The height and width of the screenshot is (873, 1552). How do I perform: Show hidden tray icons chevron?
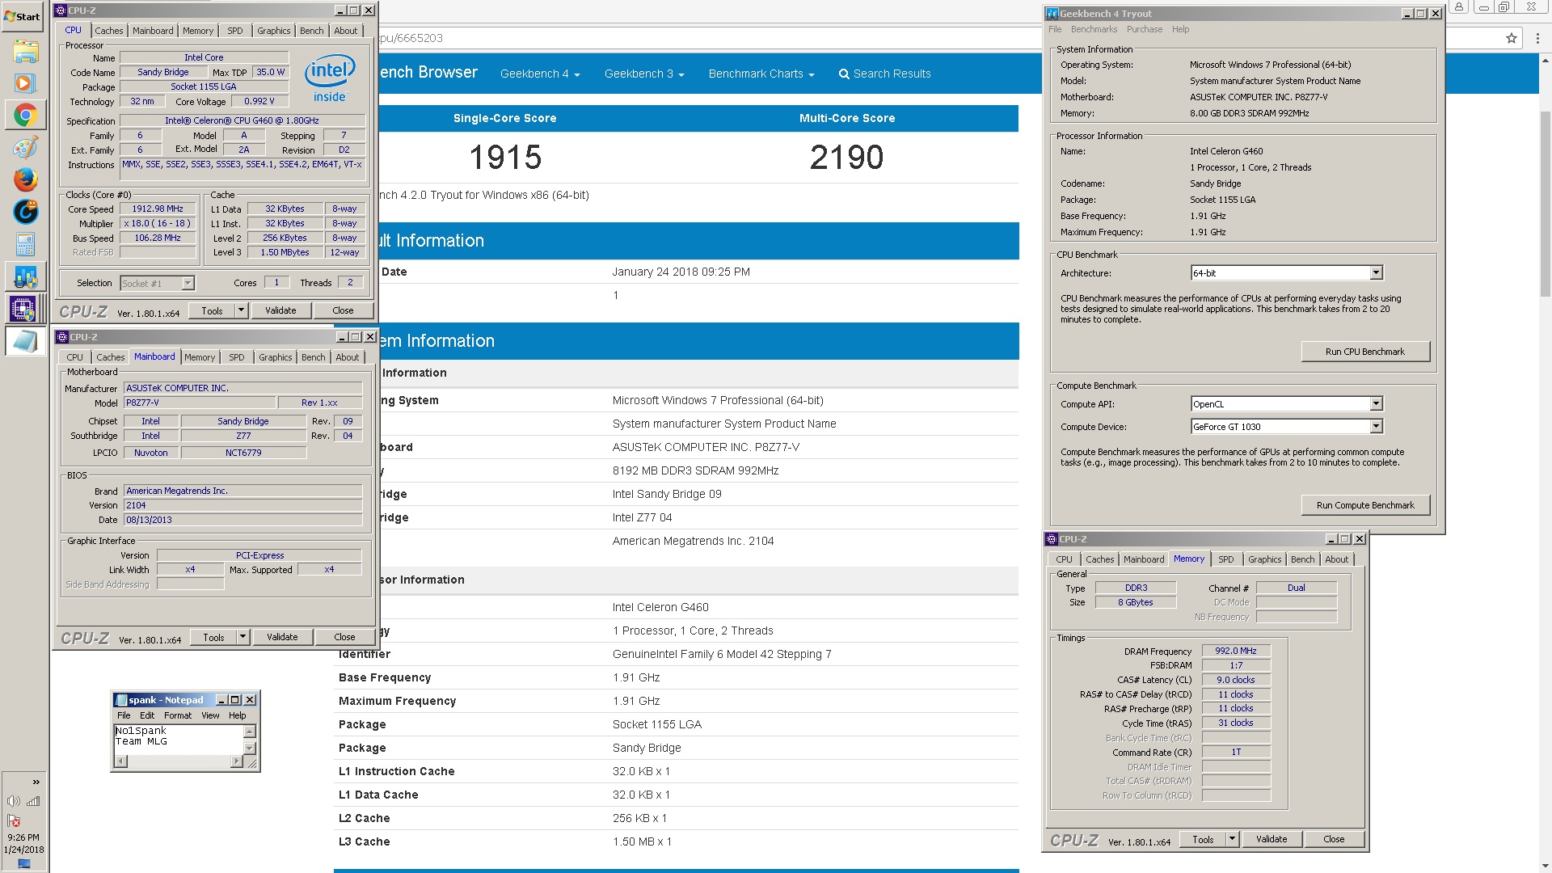(36, 782)
